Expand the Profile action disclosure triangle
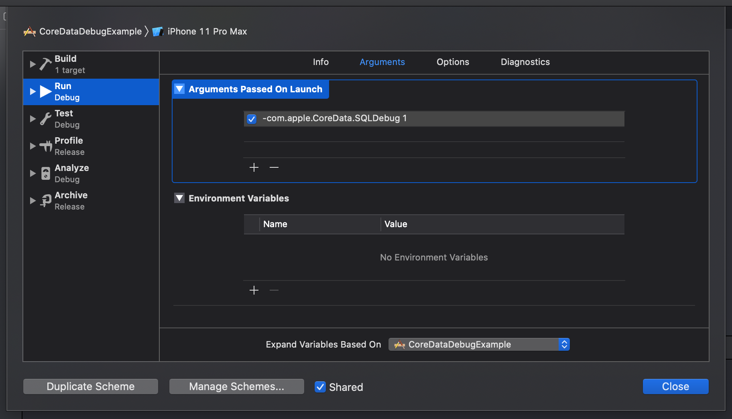Image resolution: width=732 pixels, height=419 pixels. (33, 146)
